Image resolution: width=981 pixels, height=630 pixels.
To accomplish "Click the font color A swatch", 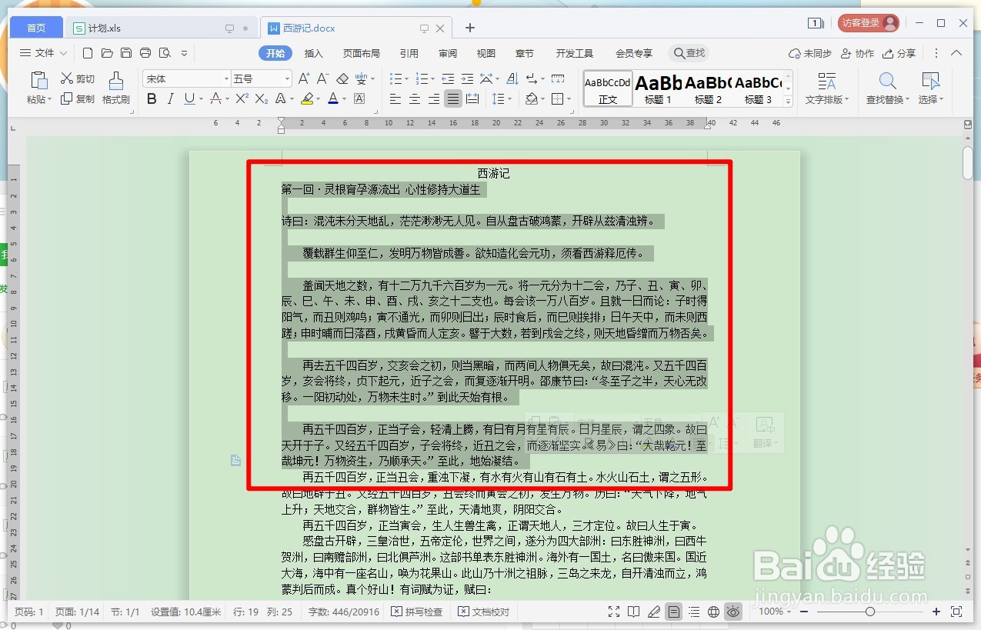I will 332,98.
